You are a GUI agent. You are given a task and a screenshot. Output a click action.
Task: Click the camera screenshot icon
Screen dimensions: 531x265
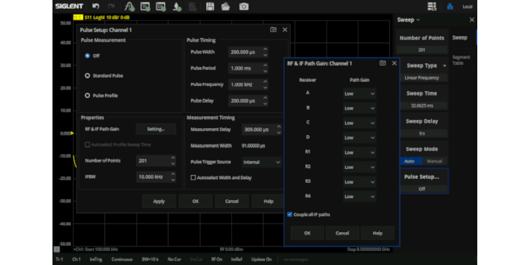(243, 6)
